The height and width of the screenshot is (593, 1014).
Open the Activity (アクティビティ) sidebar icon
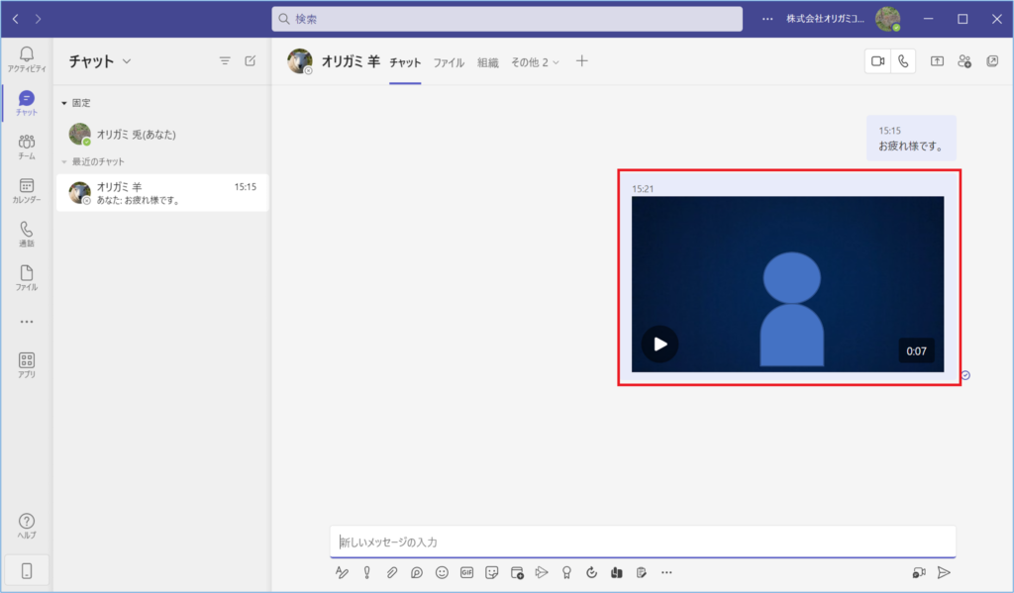coord(27,58)
